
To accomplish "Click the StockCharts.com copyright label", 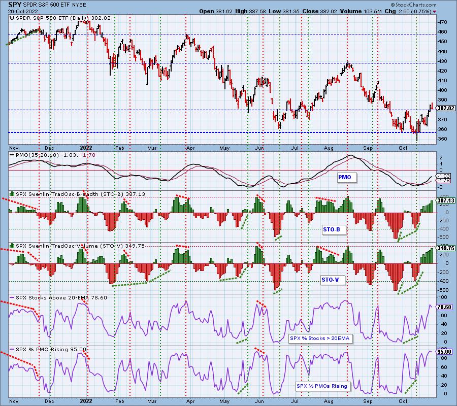I will [413, 5].
